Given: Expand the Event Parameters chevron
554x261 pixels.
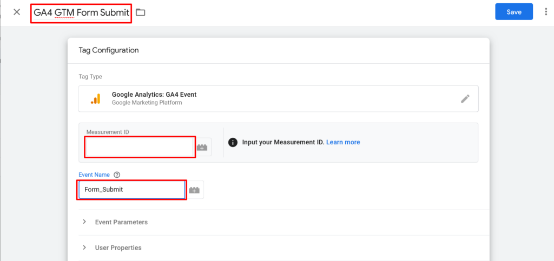Looking at the screenshot, I should point(84,222).
